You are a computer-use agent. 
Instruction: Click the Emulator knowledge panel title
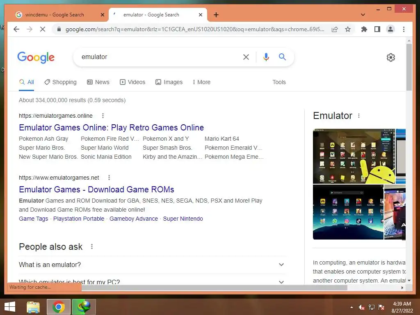[333, 116]
